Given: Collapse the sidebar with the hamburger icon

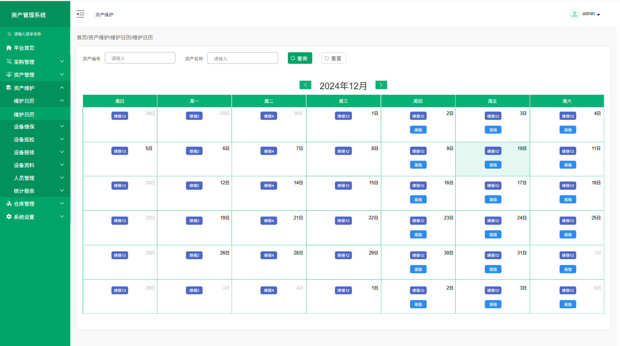Looking at the screenshot, I should tap(80, 14).
